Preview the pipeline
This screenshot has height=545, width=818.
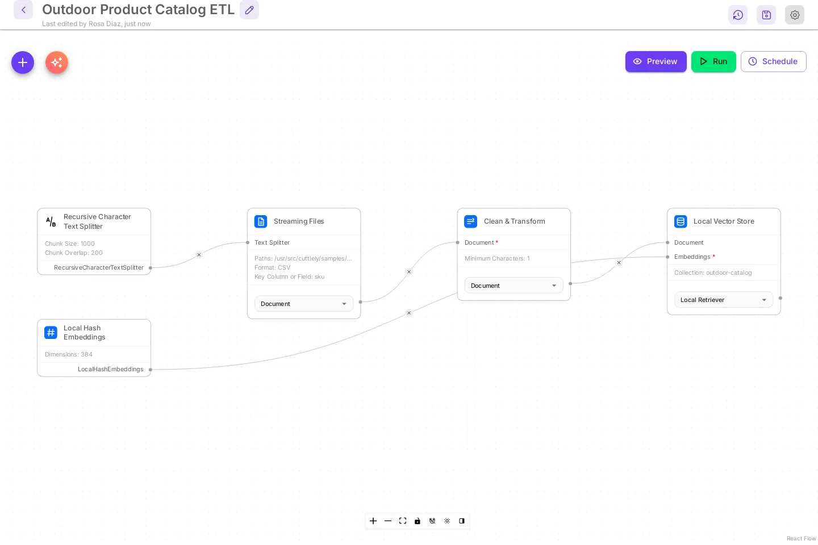[x=656, y=61]
